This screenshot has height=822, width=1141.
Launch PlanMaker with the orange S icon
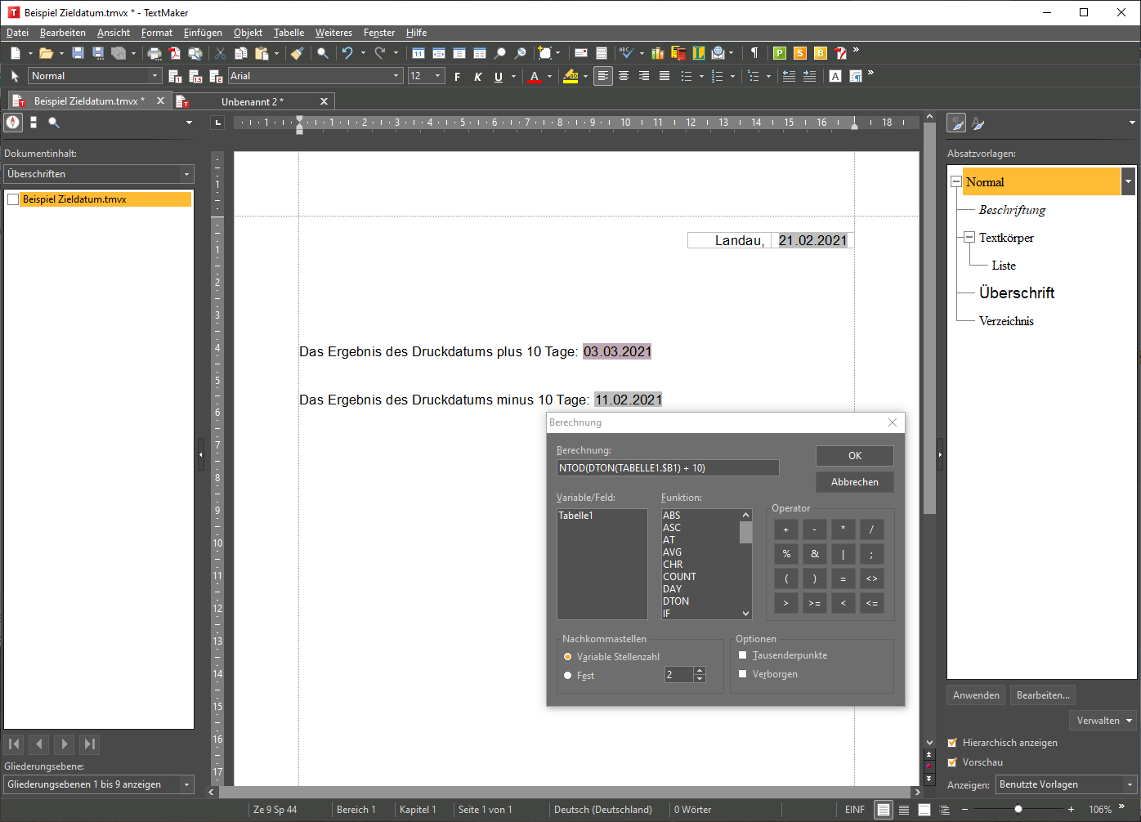[x=799, y=53]
